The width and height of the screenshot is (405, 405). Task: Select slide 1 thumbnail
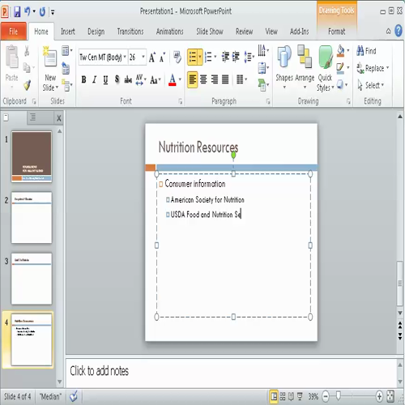32,156
